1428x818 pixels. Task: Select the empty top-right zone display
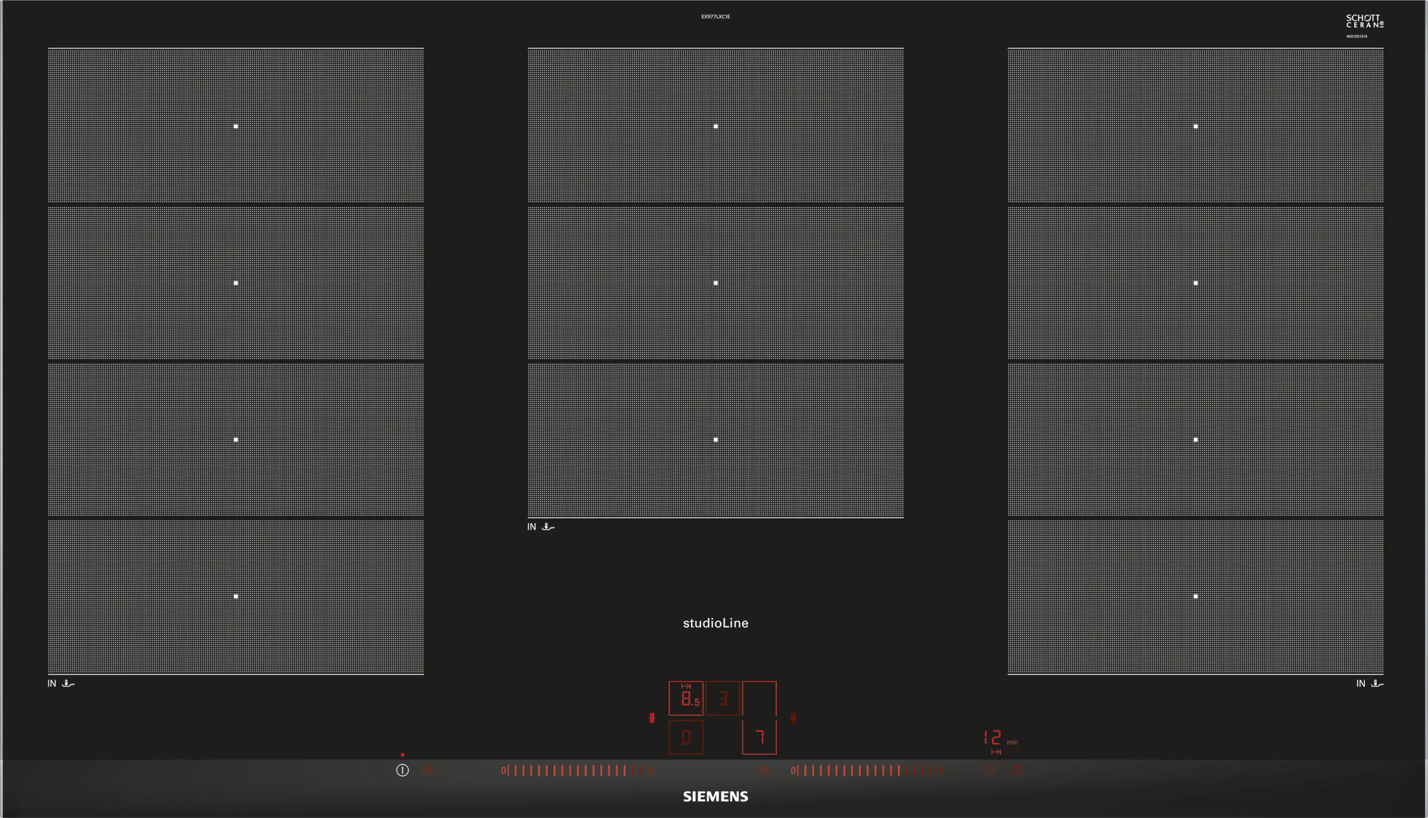(x=759, y=698)
